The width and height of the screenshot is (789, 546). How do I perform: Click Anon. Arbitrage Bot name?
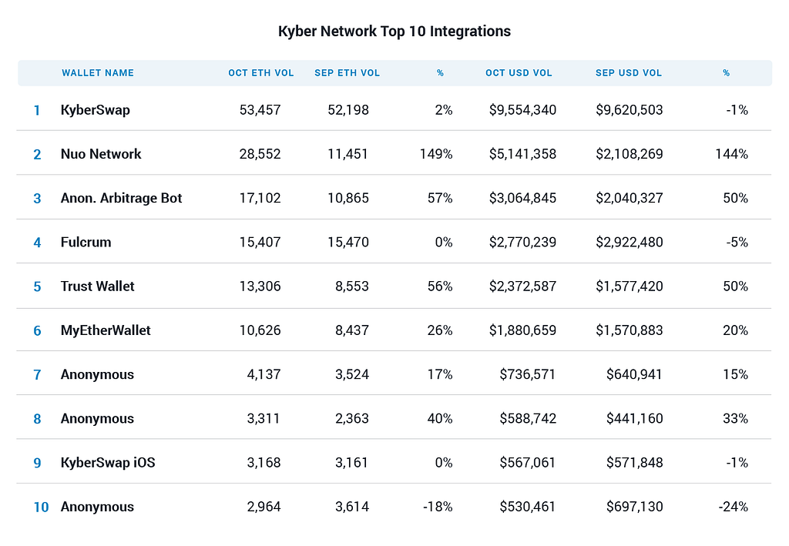click(x=121, y=198)
